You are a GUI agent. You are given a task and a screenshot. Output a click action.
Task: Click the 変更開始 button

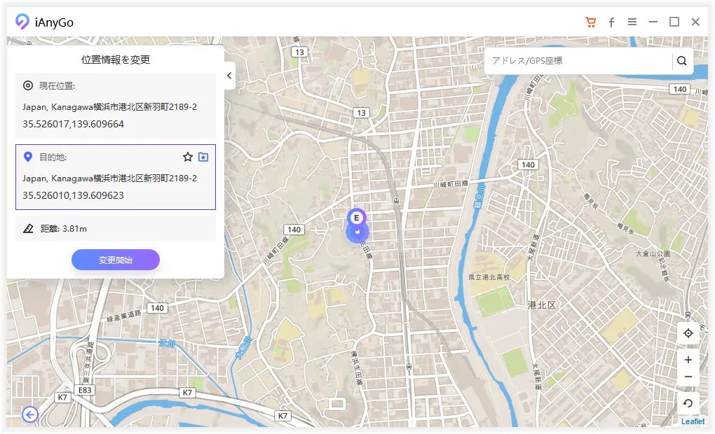116,260
